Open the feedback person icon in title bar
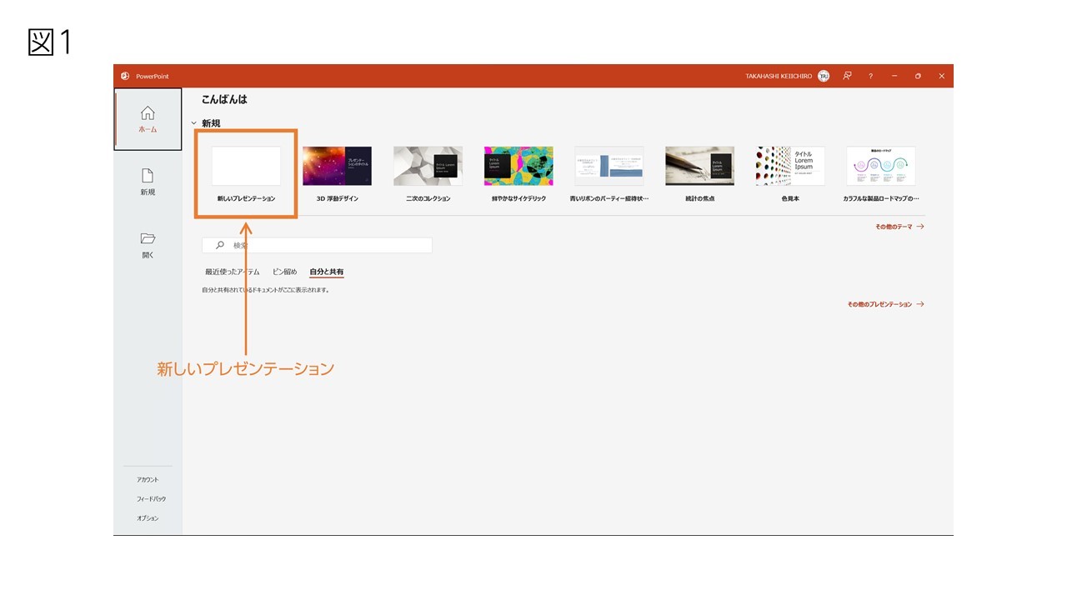The height and width of the screenshot is (600, 1067). (x=847, y=76)
